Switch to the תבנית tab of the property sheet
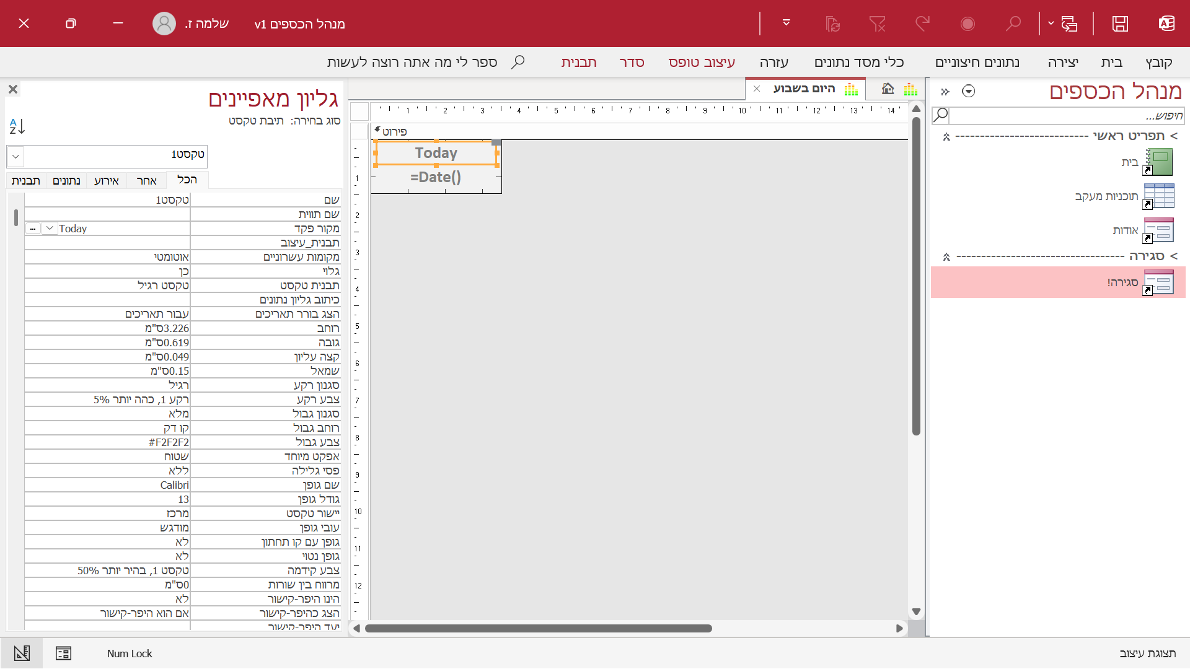 26,180
